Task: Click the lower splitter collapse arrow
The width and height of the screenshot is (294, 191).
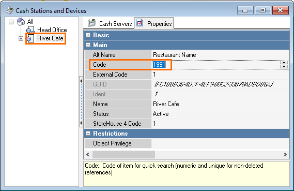Action: [81, 123]
